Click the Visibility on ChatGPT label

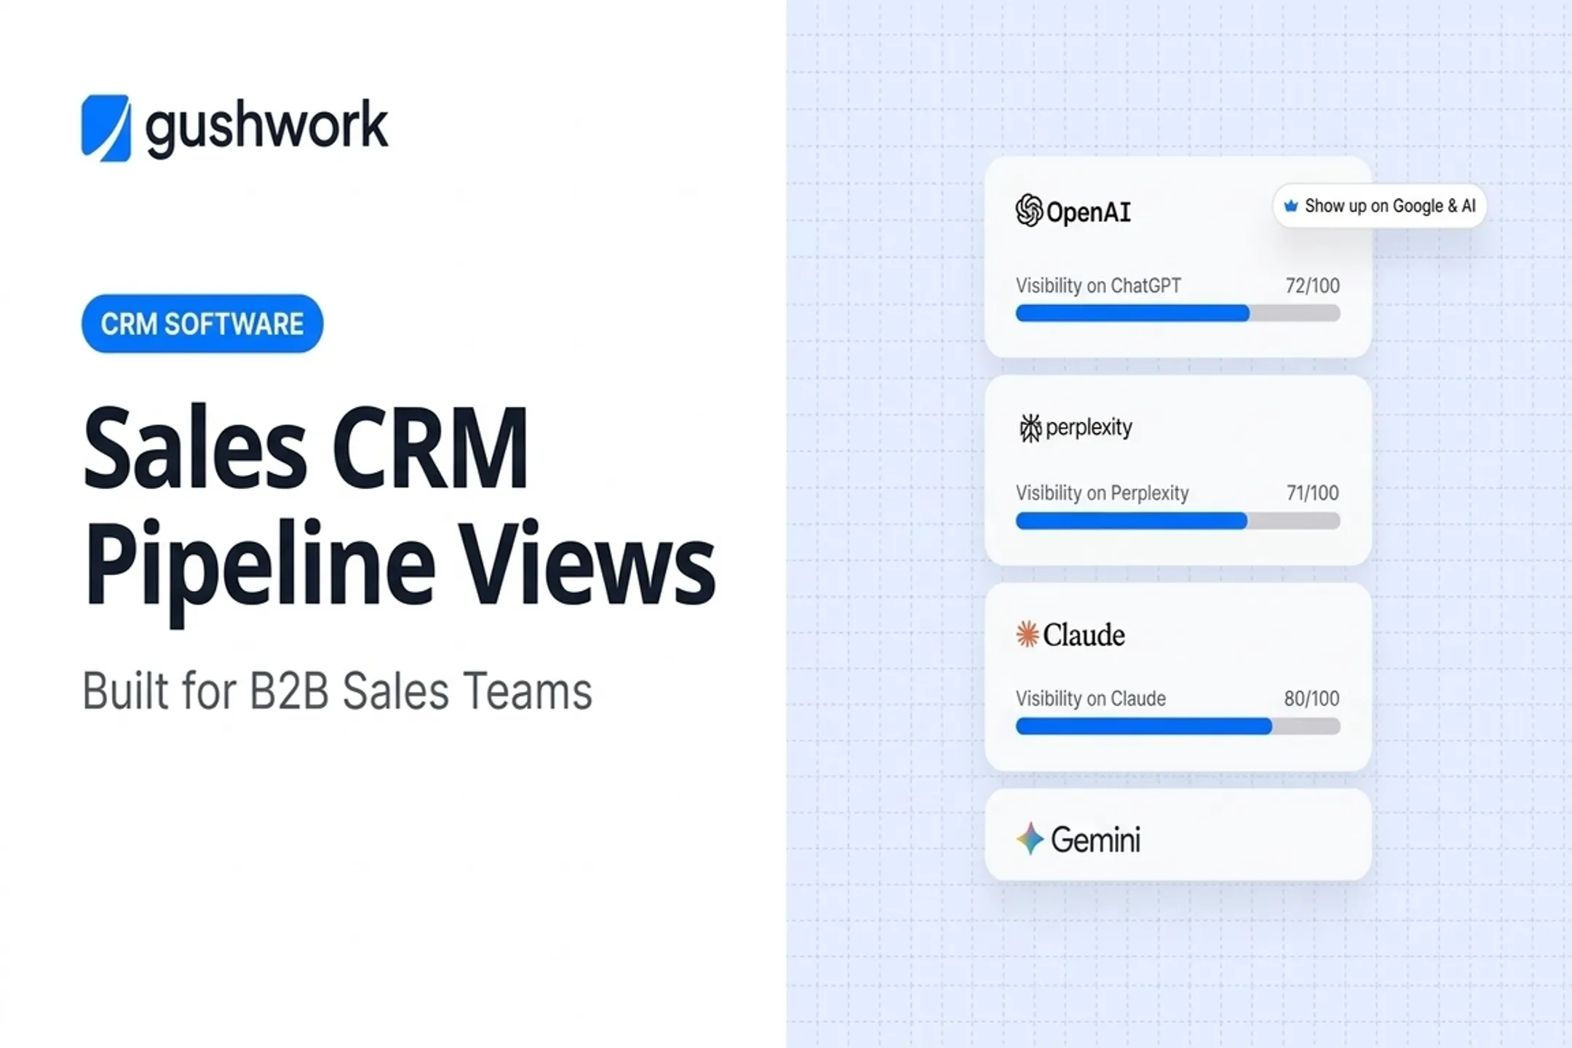(1098, 285)
